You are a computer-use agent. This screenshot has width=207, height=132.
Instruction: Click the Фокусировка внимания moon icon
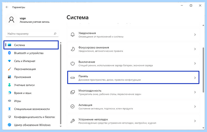pos(72,49)
